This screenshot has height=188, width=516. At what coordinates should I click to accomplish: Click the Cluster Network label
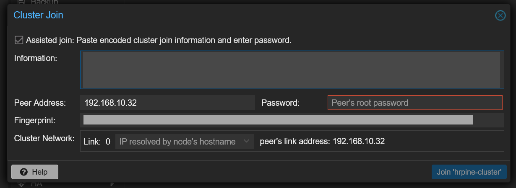(44, 138)
